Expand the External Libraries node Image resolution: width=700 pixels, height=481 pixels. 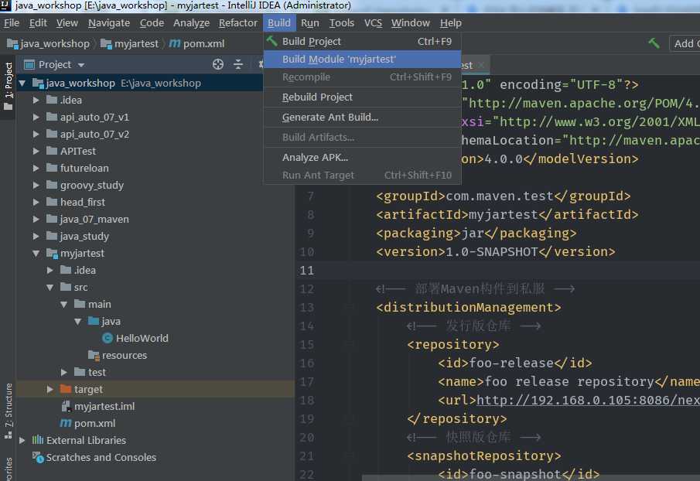click(22, 440)
